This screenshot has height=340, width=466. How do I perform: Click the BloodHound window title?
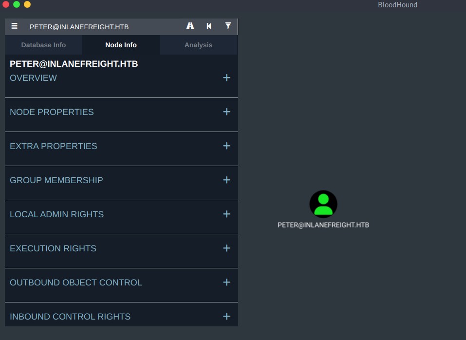click(x=398, y=5)
